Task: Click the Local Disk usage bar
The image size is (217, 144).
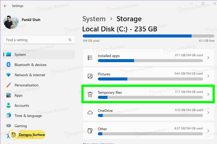Action: (x=148, y=36)
